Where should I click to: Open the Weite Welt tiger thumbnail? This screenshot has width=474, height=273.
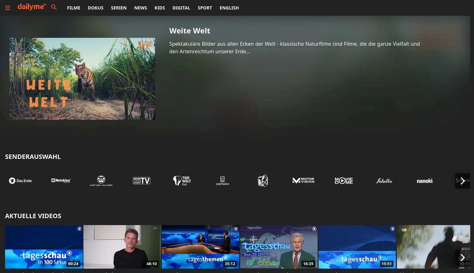point(82,79)
